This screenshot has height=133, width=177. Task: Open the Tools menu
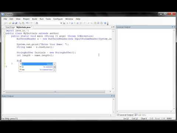click(48, 19)
